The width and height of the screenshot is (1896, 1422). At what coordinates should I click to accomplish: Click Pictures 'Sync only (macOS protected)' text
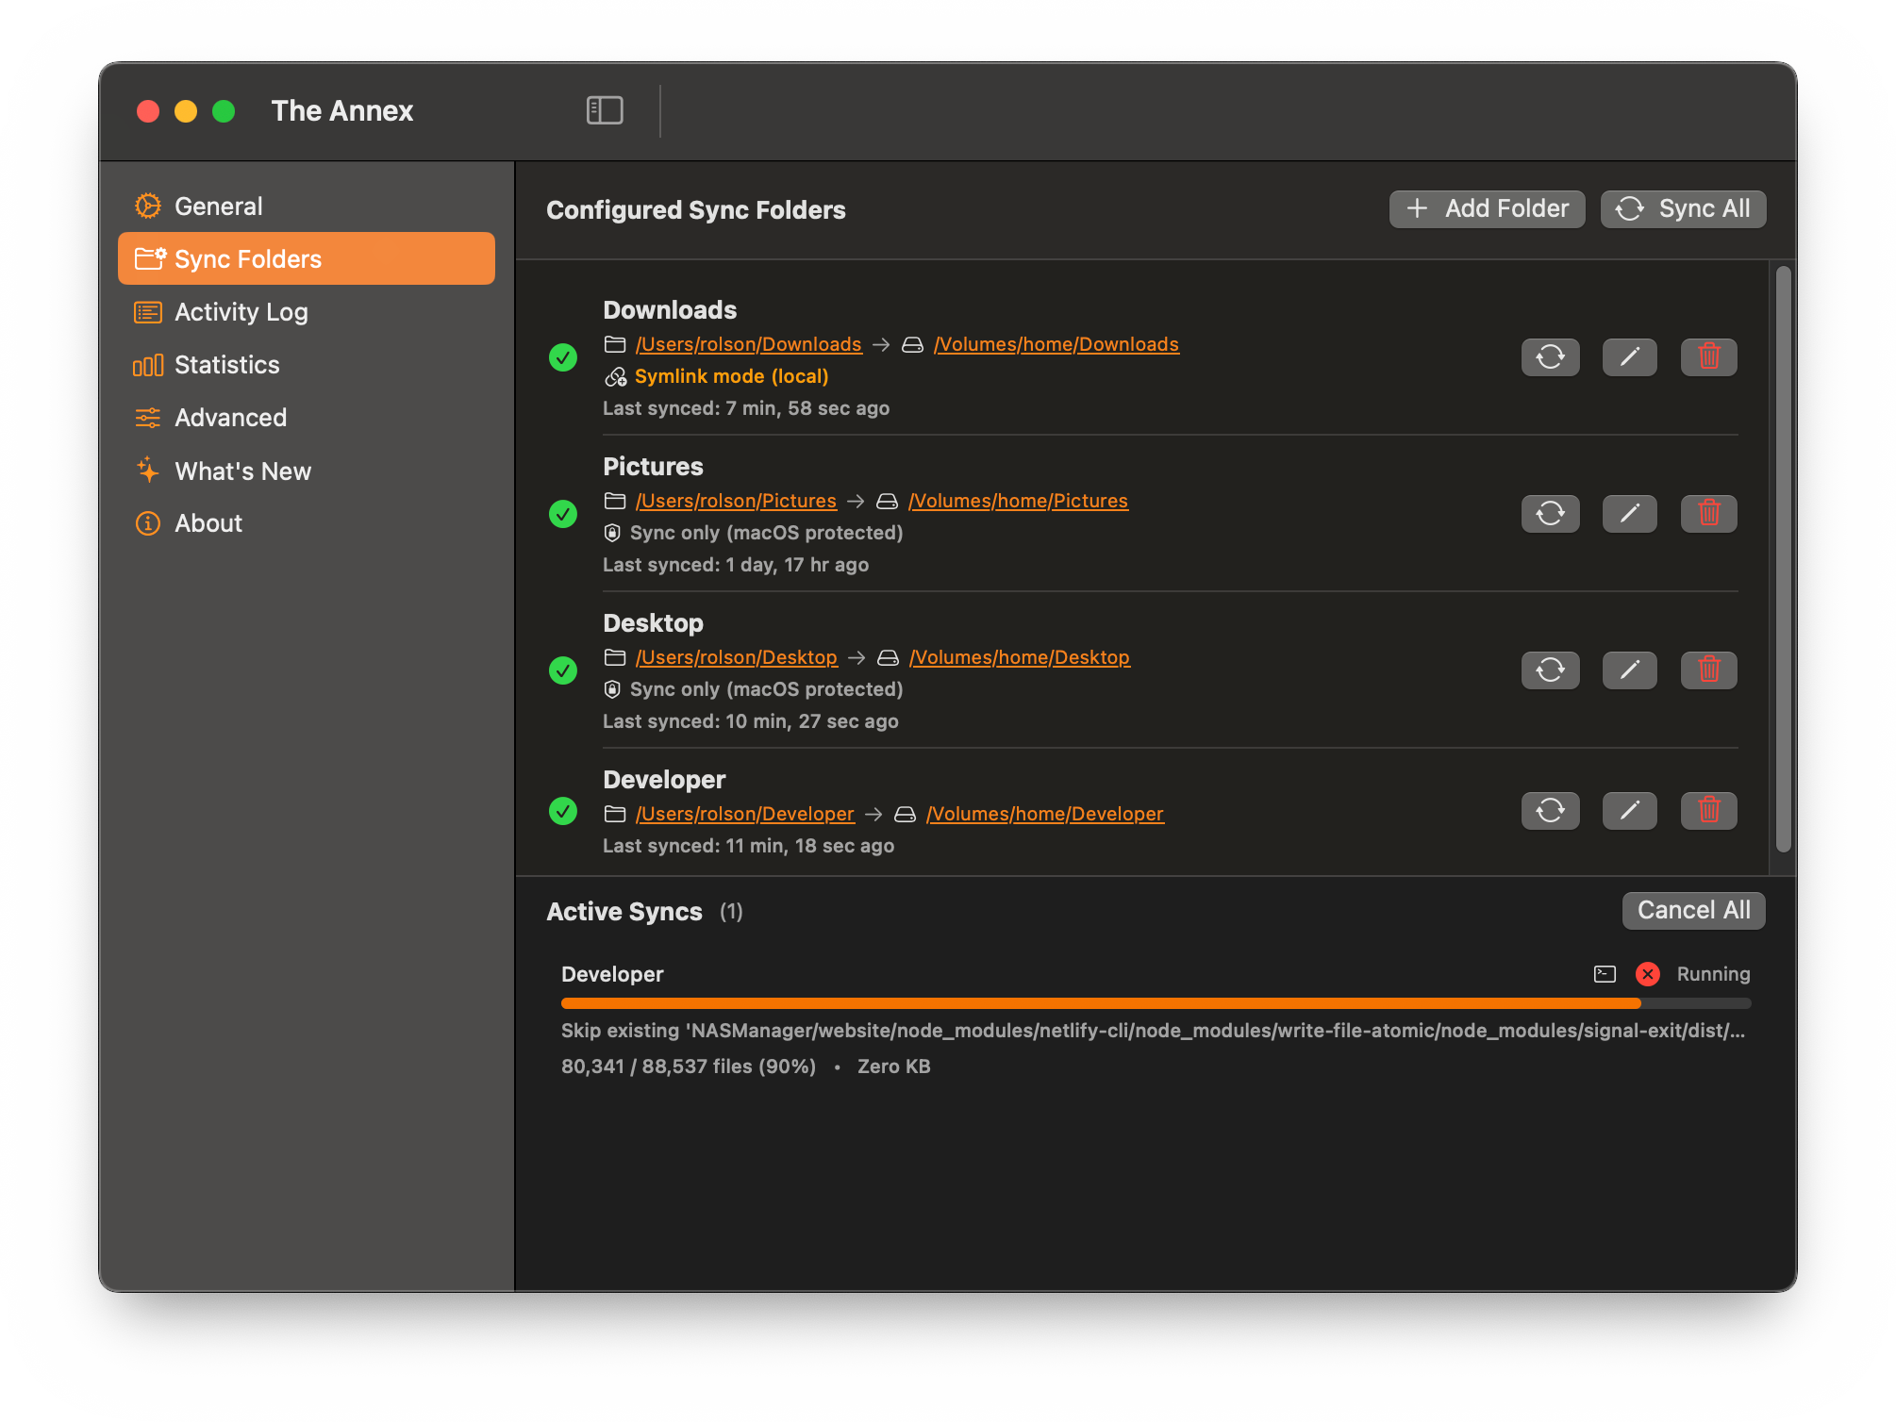click(766, 533)
